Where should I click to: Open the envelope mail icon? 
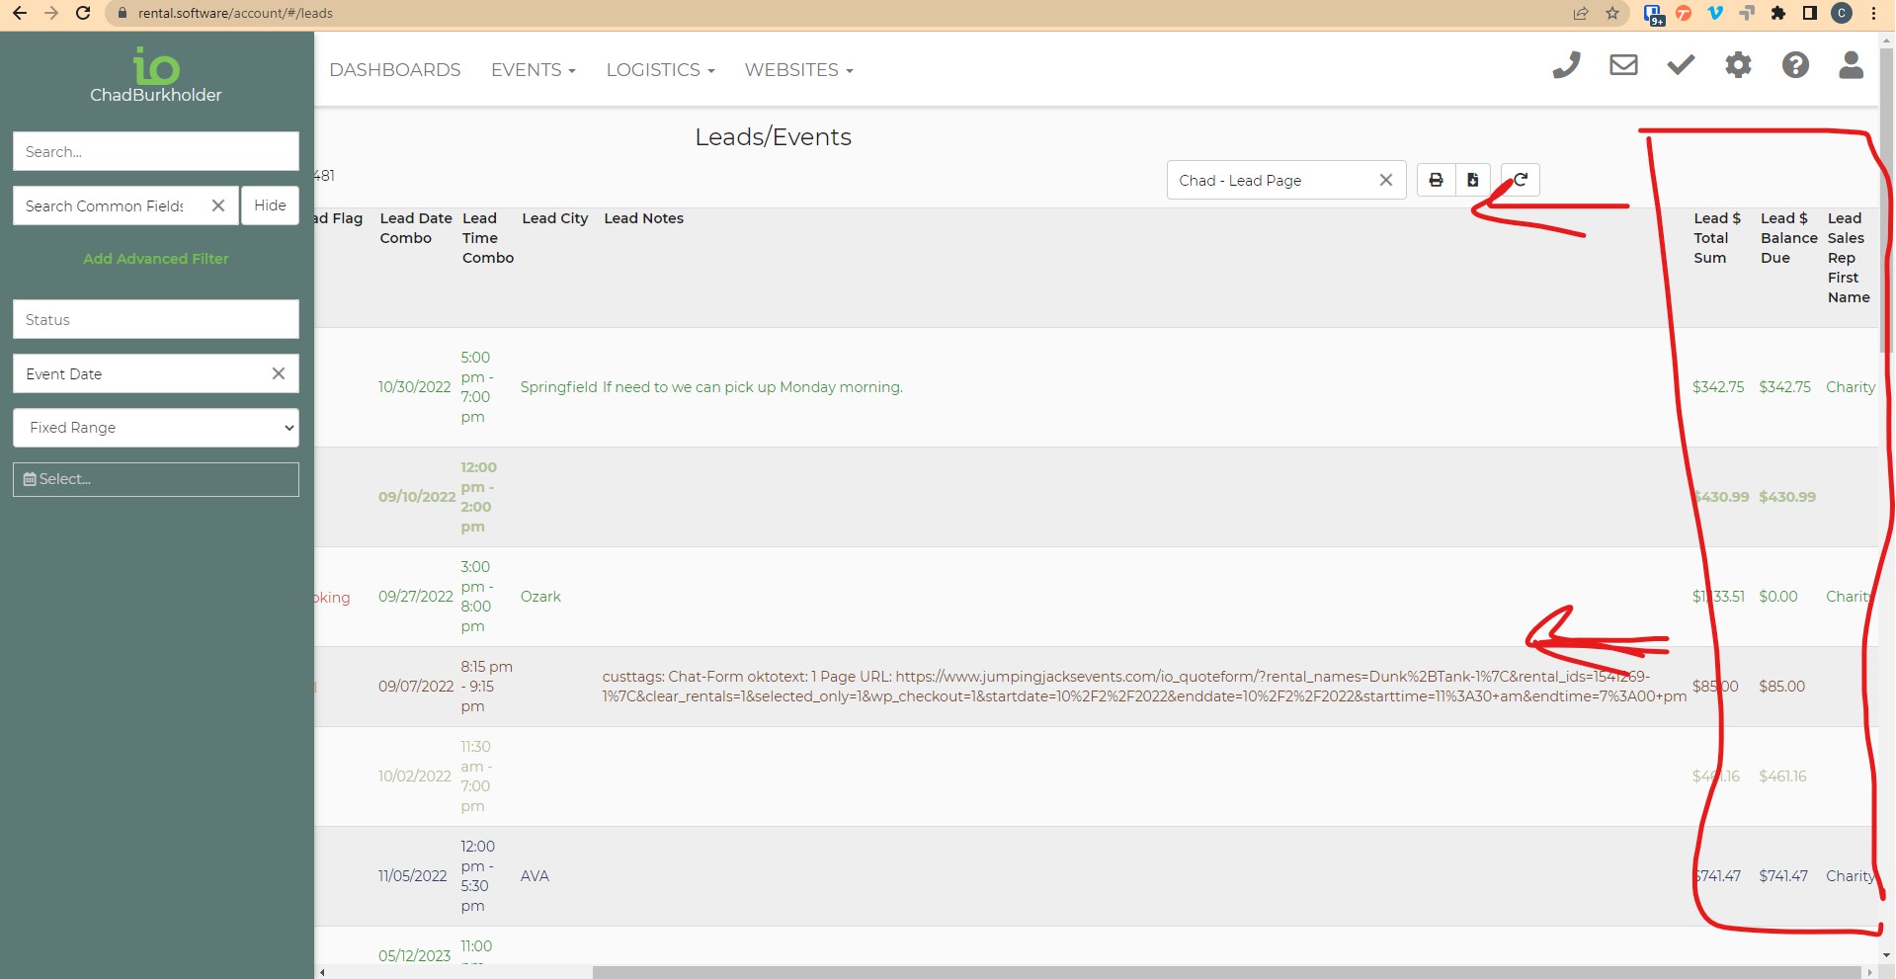1623,66
